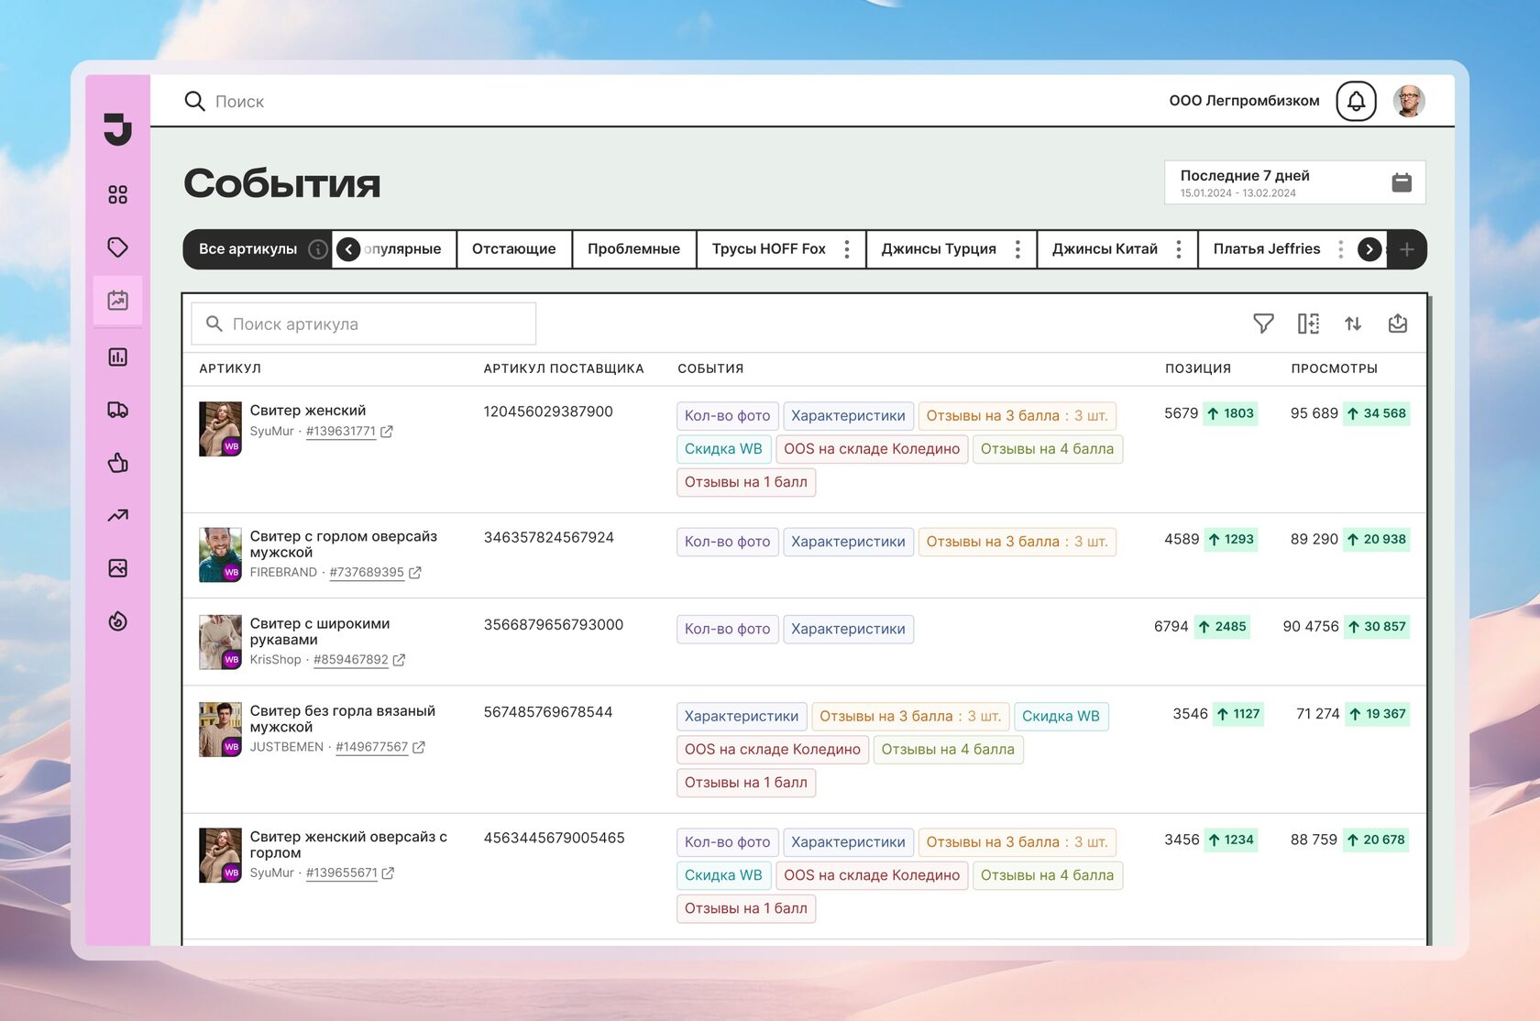Open the thumbs-up reviews icon in sidebar
This screenshot has height=1021, width=1540.
117,463
